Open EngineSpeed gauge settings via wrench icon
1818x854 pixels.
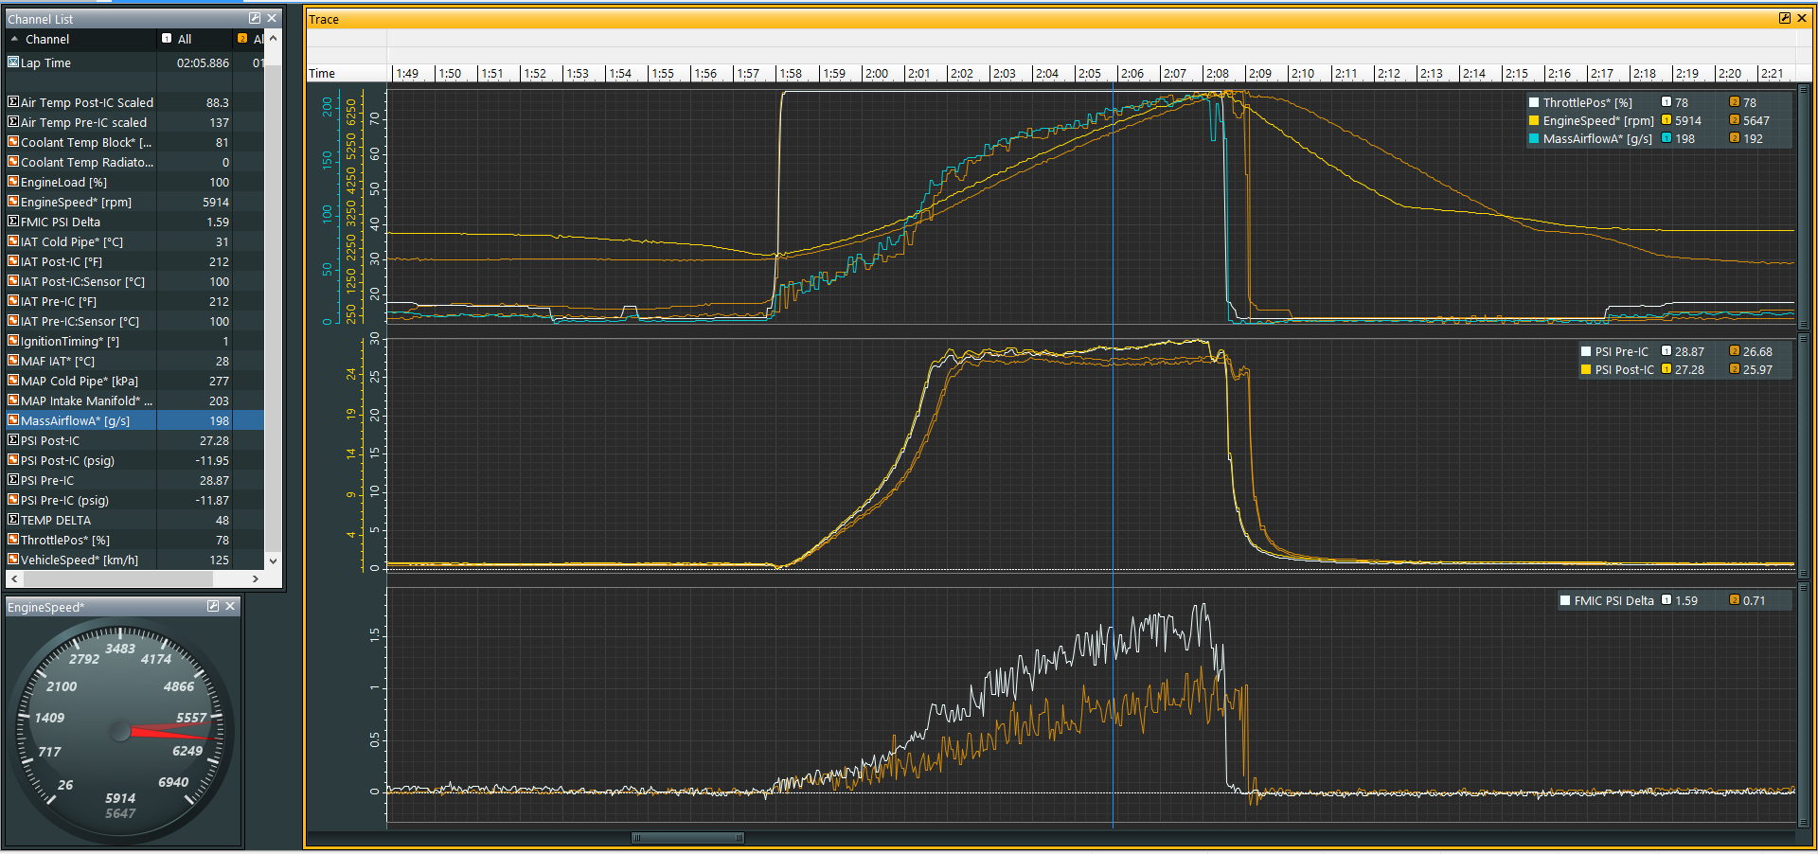212,606
